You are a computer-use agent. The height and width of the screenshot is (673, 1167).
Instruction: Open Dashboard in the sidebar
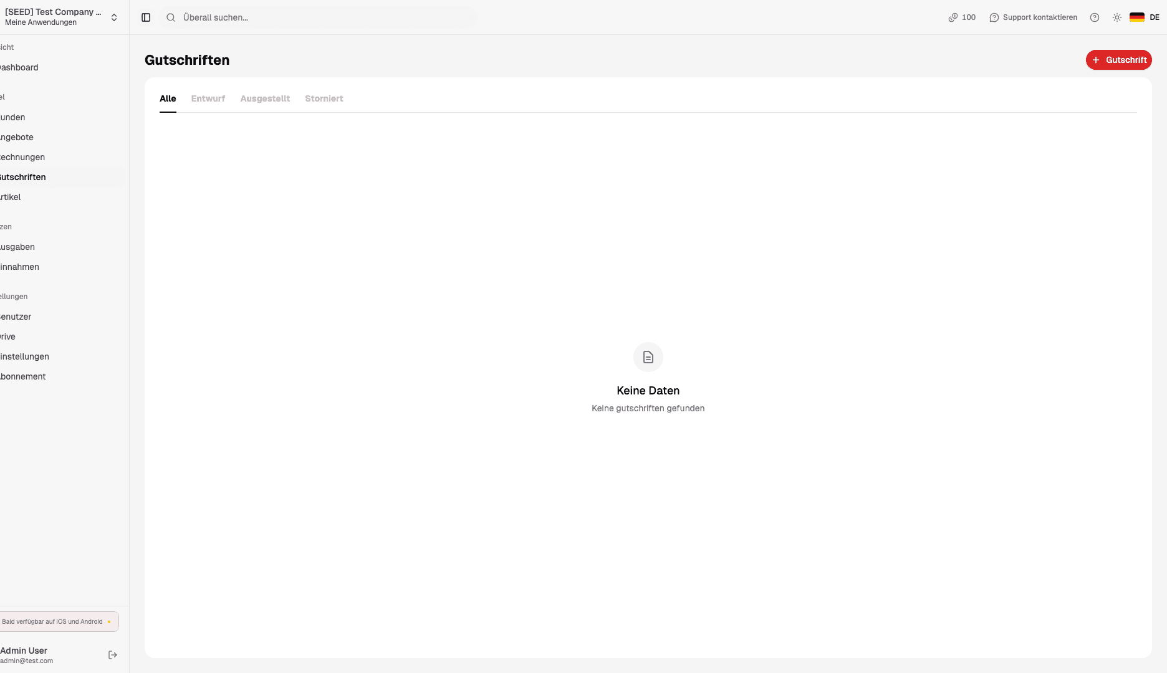[61, 67]
